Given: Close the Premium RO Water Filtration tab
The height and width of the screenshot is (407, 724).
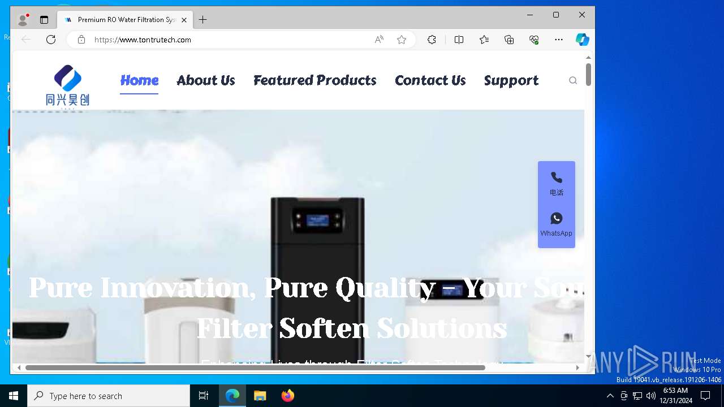Looking at the screenshot, I should click(x=184, y=20).
